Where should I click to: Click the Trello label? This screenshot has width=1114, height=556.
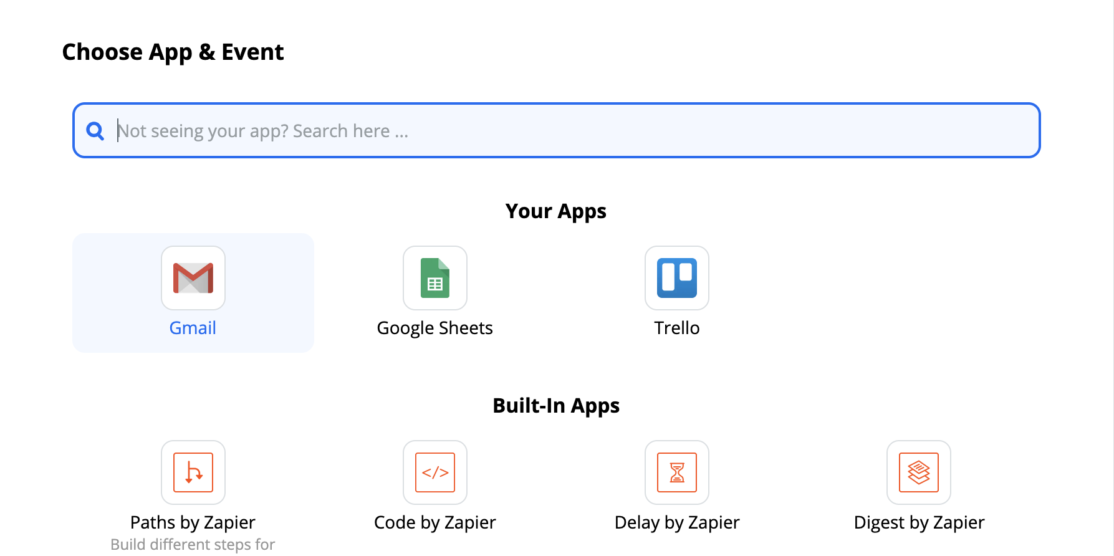676,328
